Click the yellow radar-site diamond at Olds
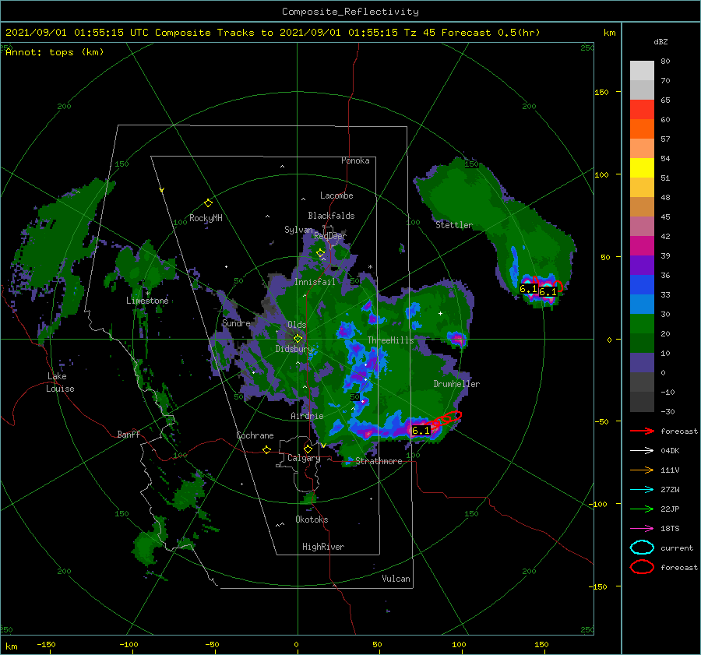Screen dimensions: 701x655 tap(298, 339)
